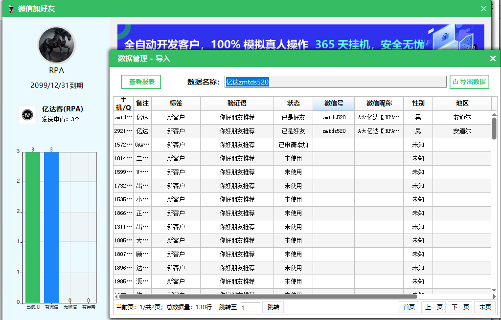Click the 源··· remark cell
The height and width of the screenshot is (320, 501).
click(x=142, y=282)
